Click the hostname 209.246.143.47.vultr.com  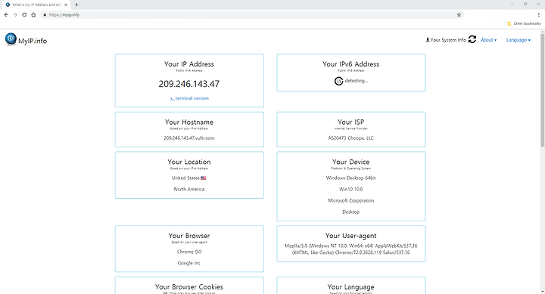[x=189, y=138]
